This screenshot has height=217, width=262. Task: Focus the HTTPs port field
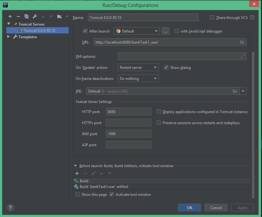(x=129, y=123)
